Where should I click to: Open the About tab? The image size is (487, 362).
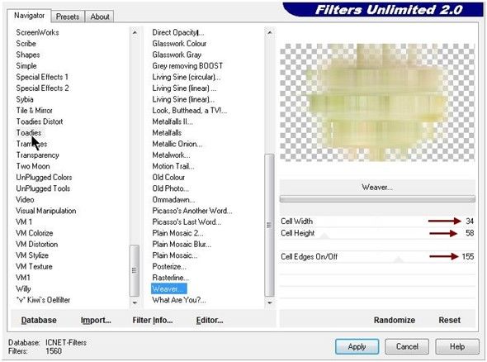coord(99,17)
